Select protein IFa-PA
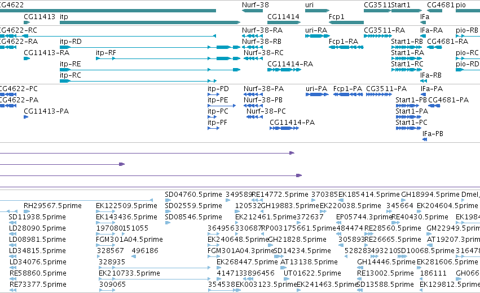 coord(431,89)
